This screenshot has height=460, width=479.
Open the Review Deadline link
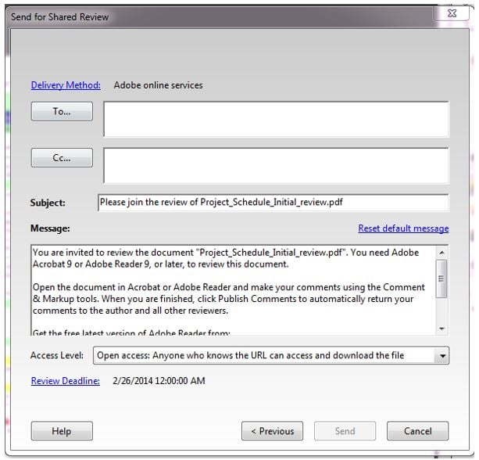point(66,381)
